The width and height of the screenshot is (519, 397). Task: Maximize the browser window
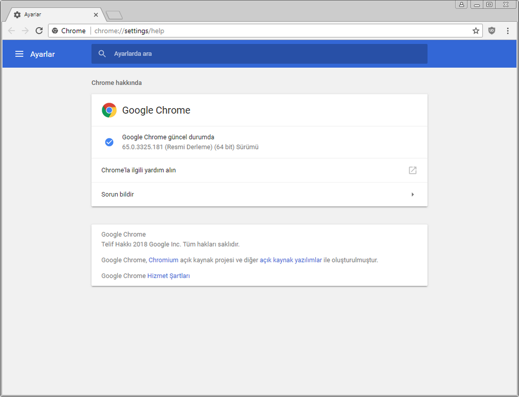[x=489, y=4]
